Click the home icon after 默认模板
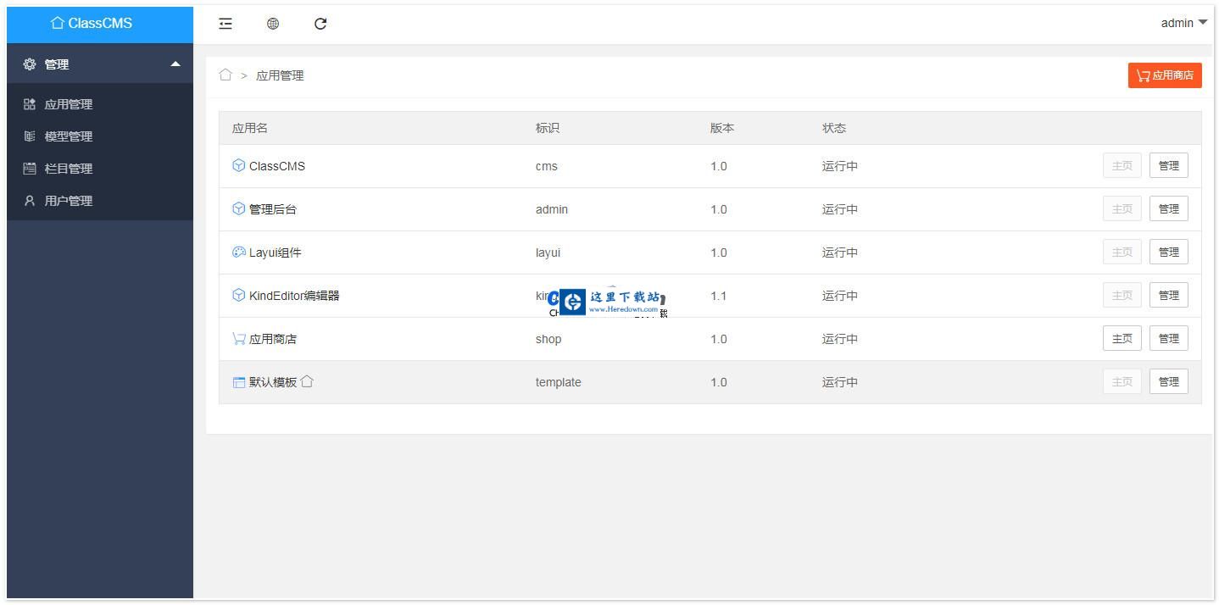This screenshot has width=1219, height=605. pos(307,381)
